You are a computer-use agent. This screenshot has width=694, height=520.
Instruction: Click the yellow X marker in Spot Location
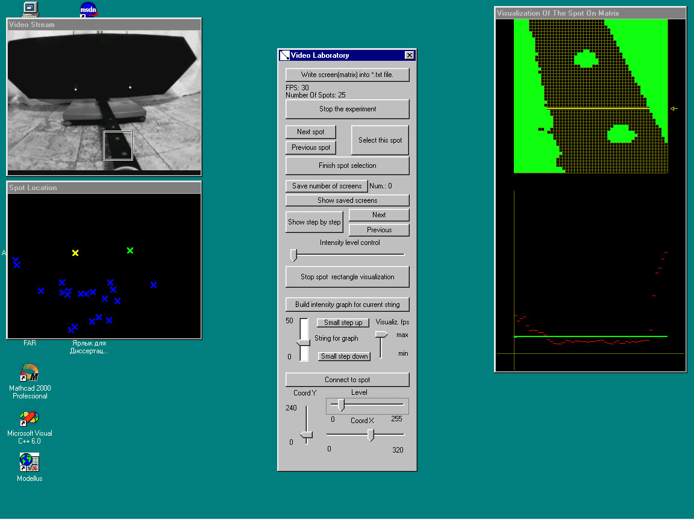coord(75,253)
